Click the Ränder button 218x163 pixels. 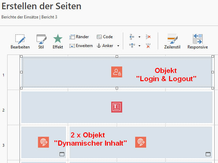pyautogui.click(x=79, y=37)
